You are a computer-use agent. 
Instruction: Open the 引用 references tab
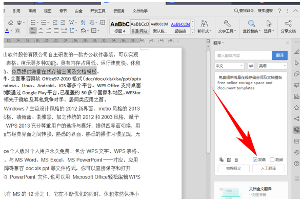[x=16, y=11]
